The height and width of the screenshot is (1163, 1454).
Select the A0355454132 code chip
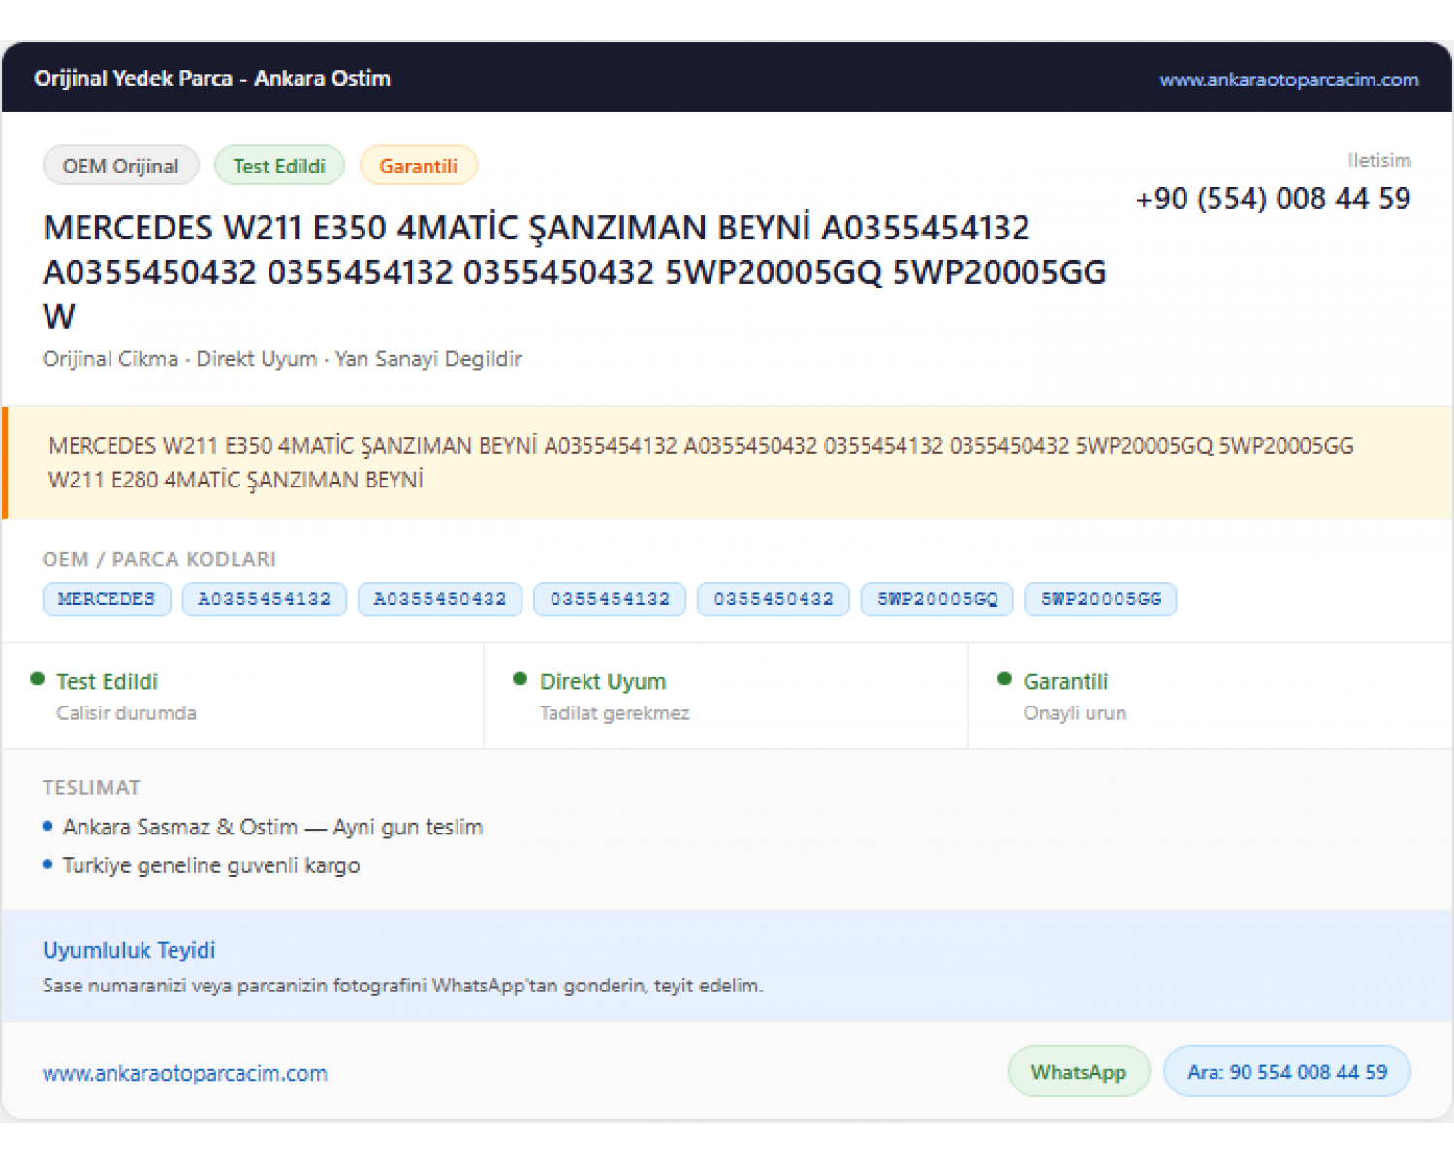coord(265,599)
